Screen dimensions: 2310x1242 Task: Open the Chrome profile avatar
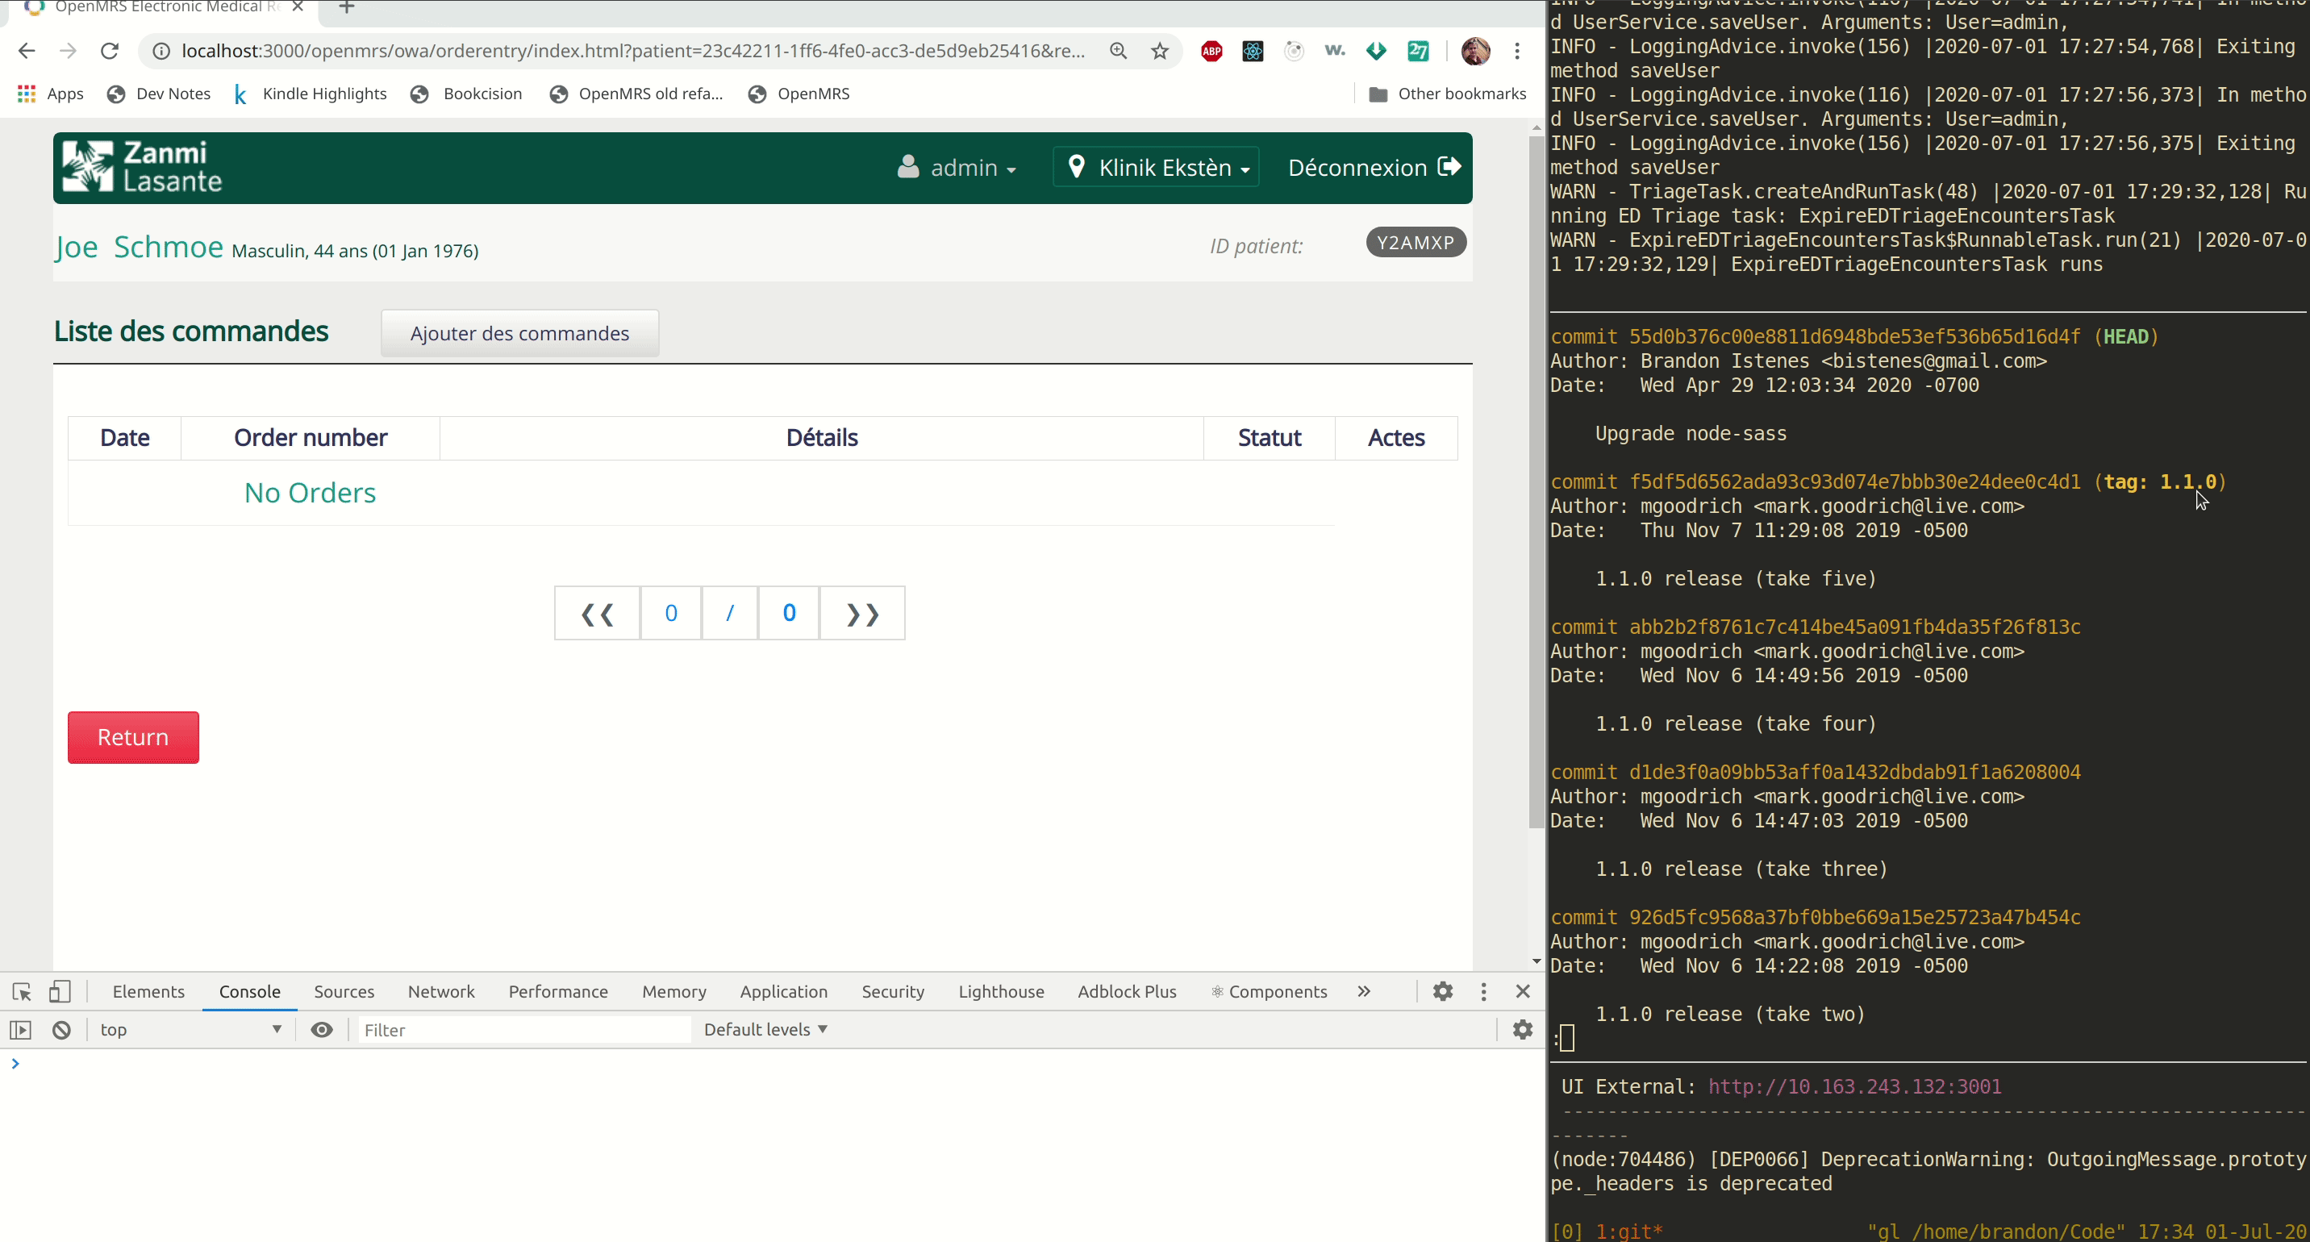(1475, 51)
